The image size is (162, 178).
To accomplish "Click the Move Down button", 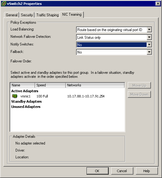I will coord(139,94).
